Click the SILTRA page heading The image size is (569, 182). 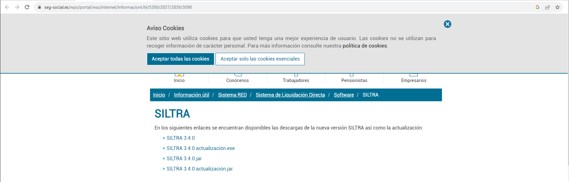[172, 114]
